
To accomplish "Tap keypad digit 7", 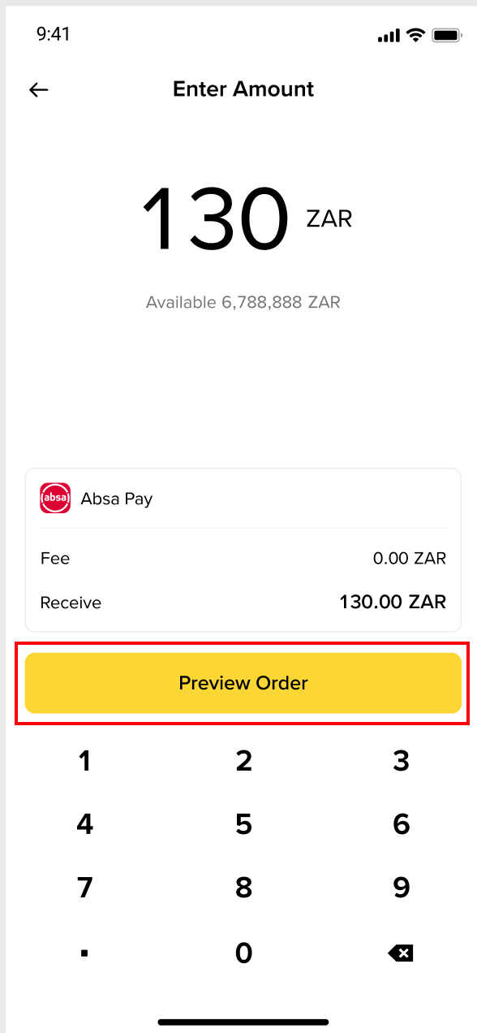I will 84,888.
